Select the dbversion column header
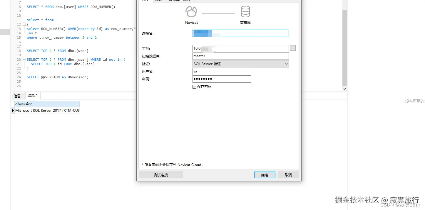The image size is (425, 210). (47, 104)
